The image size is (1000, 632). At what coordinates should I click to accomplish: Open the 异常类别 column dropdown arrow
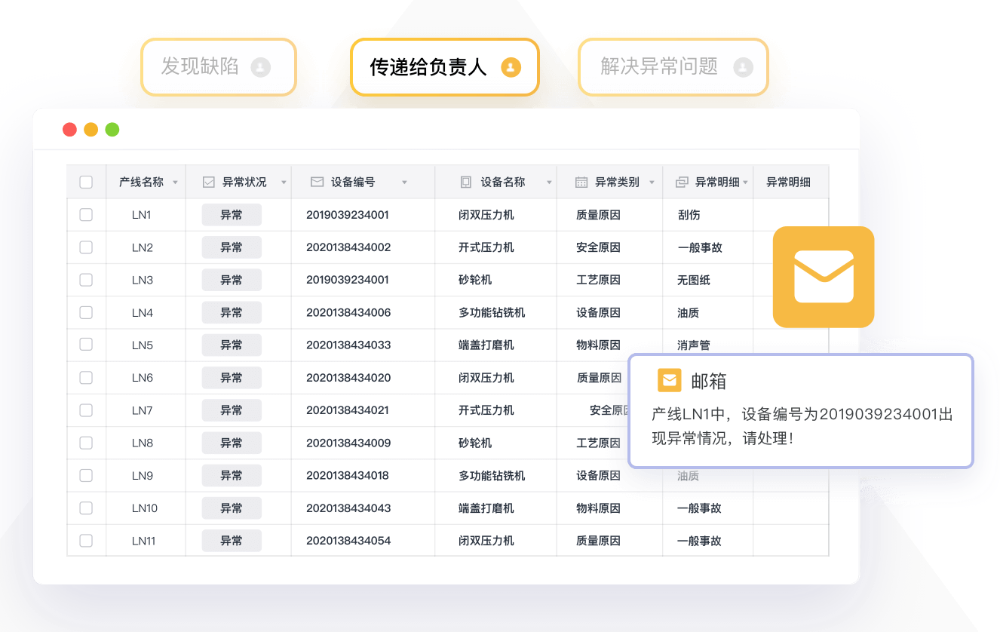[x=653, y=183]
